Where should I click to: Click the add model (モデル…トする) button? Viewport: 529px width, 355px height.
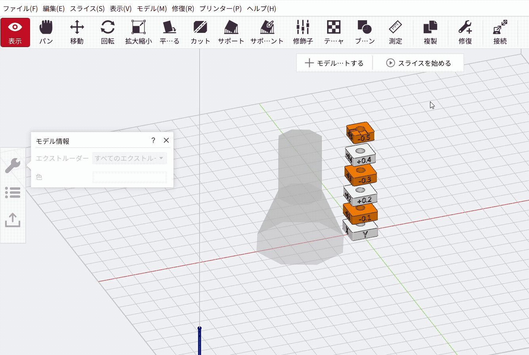(x=335, y=63)
